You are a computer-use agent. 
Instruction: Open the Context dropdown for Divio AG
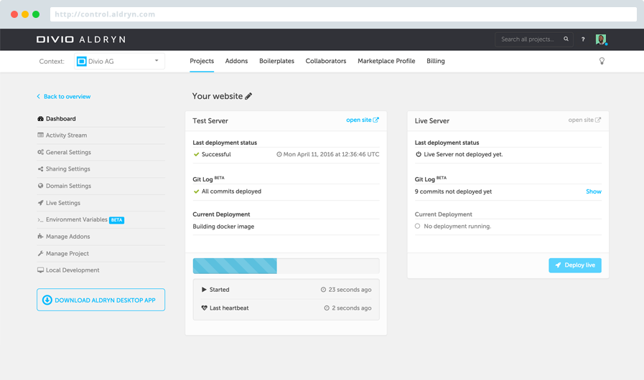119,61
